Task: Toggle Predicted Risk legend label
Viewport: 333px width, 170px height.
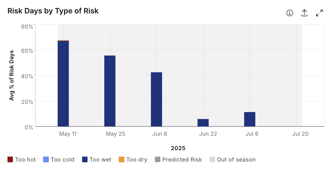Action: click(182, 160)
